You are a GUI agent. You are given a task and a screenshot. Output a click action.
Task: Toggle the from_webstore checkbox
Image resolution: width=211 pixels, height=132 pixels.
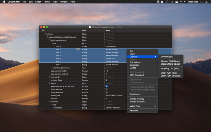pos(107,92)
